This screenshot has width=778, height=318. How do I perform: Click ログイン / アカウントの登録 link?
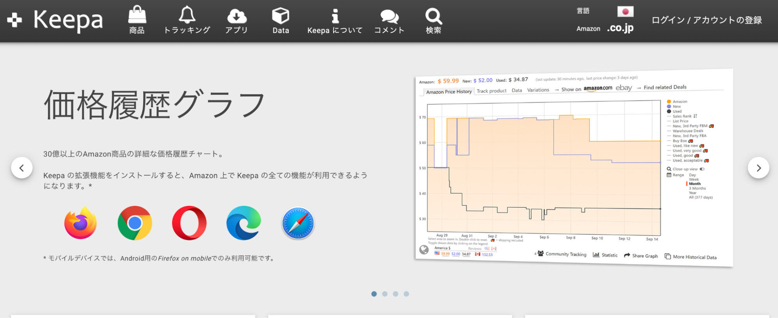pos(707,20)
